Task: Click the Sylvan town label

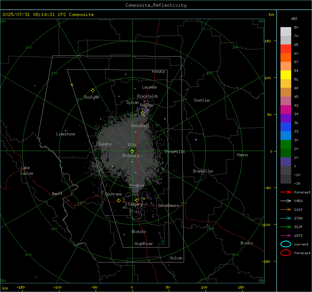Action: coord(132,102)
